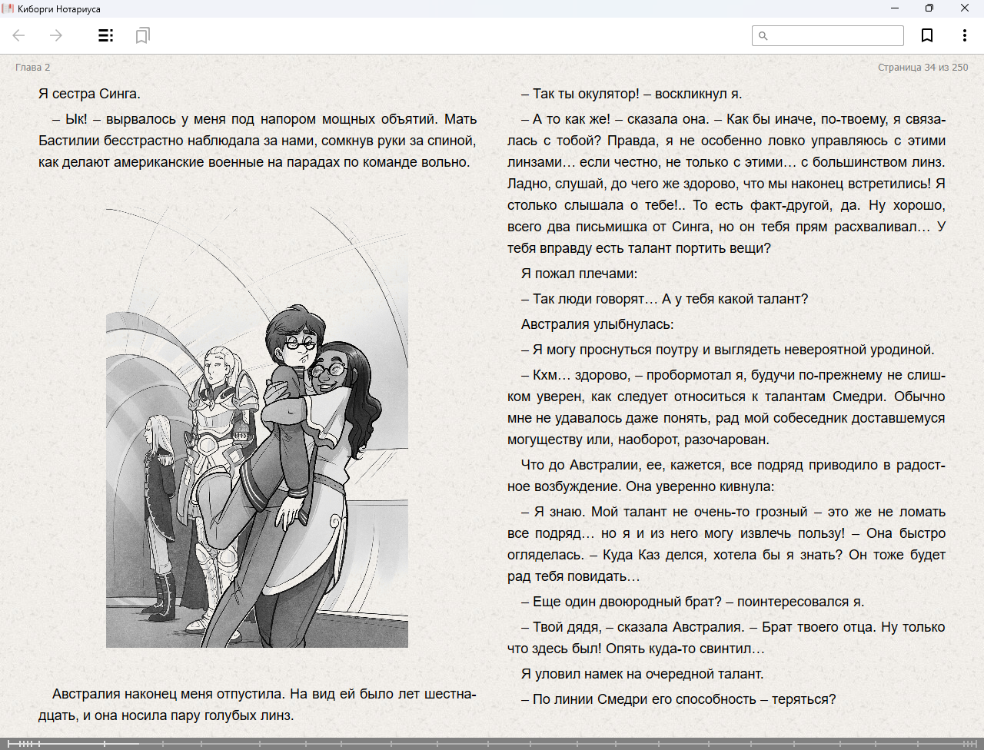Click the reading progress bar at bottom

coord(492,743)
